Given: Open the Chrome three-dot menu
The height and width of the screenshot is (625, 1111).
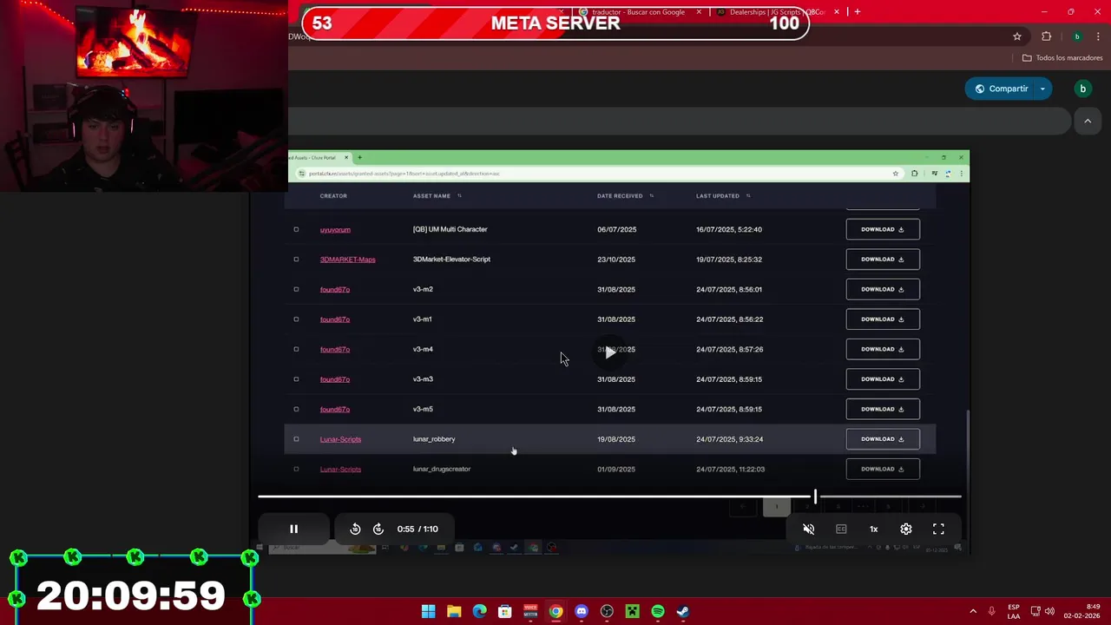Looking at the screenshot, I should [1098, 36].
